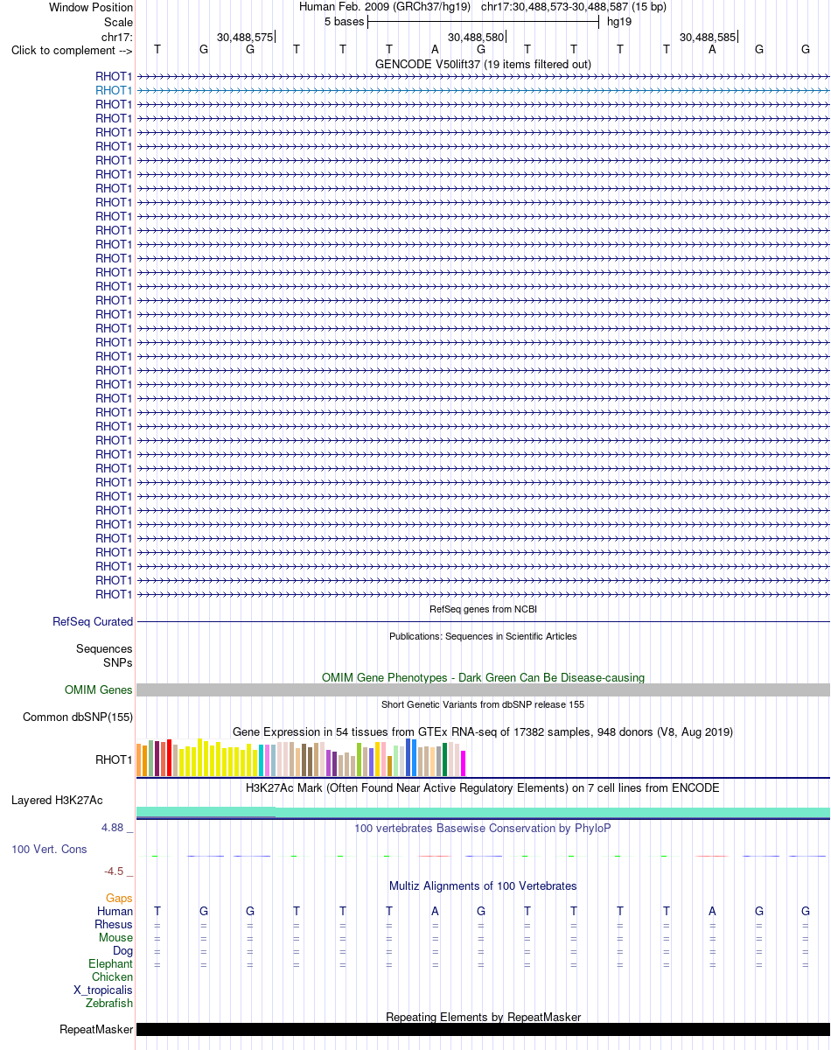This screenshot has height=1050, width=831.
Task: Select the X_tropicalis species row label
Action: pyautogui.click(x=103, y=990)
